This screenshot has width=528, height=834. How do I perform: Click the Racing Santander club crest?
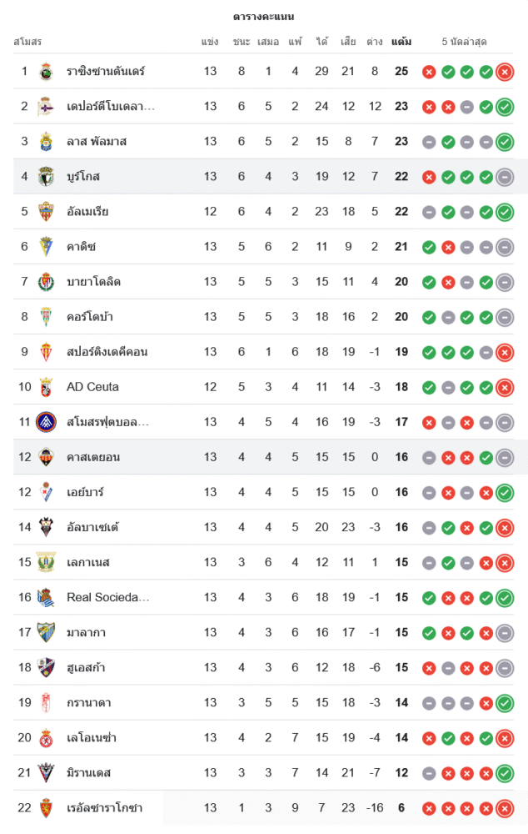pyautogui.click(x=46, y=72)
